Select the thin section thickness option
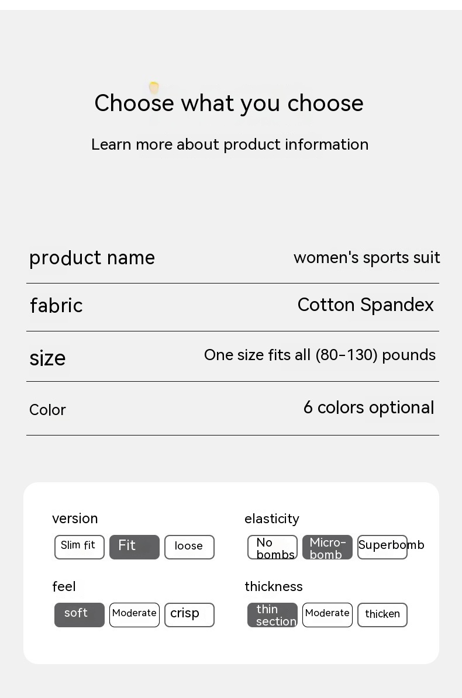 [x=273, y=615]
